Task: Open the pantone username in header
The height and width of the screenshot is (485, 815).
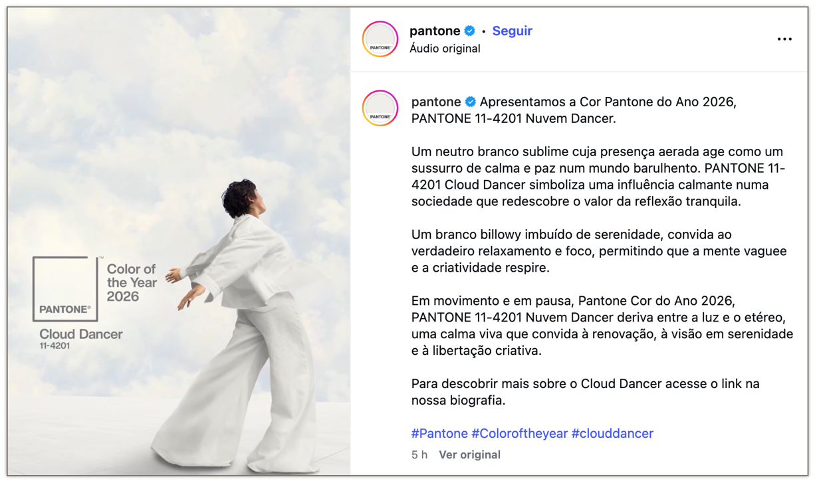Action: [435, 31]
